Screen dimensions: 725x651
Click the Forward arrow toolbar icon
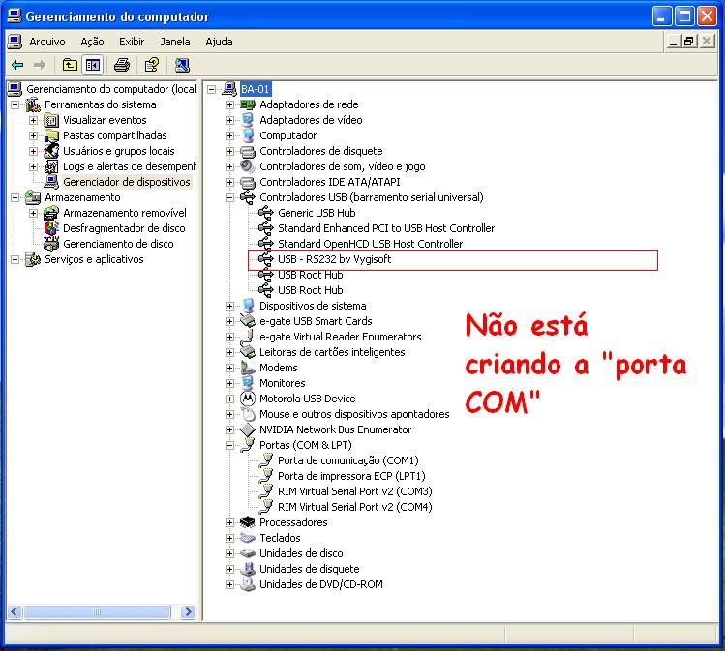(40, 65)
